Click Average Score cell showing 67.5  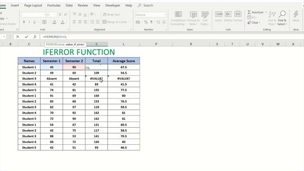point(123,67)
